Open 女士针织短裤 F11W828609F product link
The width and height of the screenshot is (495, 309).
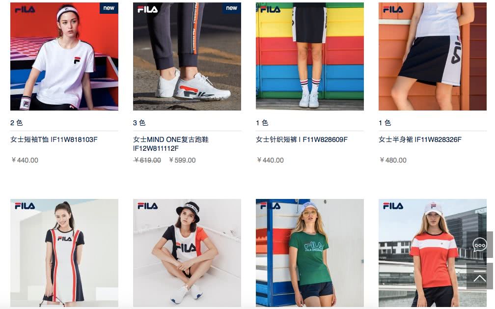(302, 140)
